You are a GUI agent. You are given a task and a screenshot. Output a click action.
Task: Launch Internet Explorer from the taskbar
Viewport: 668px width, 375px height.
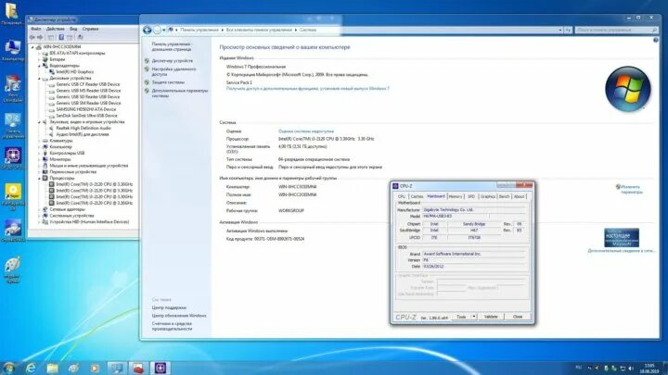click(31, 369)
